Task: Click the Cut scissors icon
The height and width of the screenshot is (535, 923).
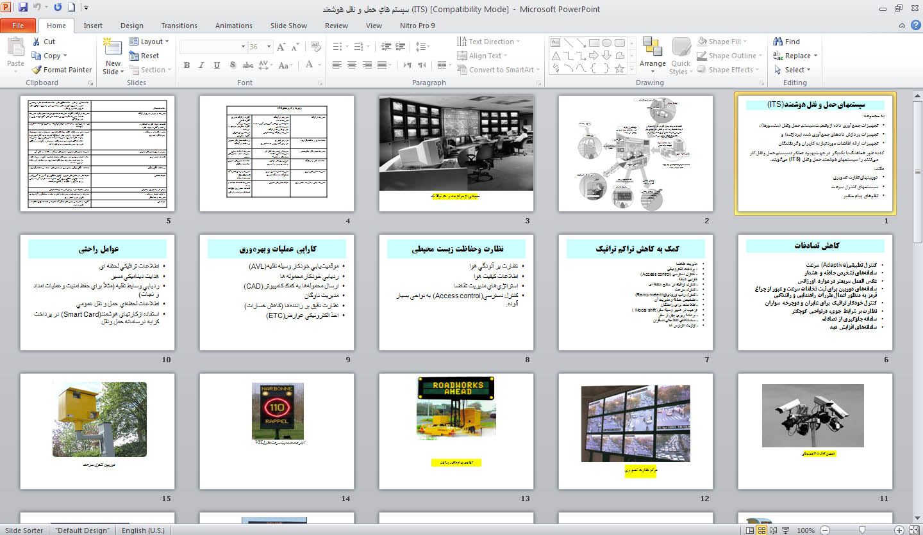Action: (x=37, y=42)
